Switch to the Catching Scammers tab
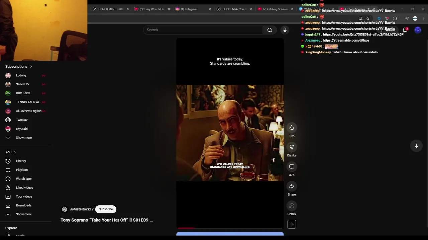Screen dimensions: 428x240 (275, 9)
